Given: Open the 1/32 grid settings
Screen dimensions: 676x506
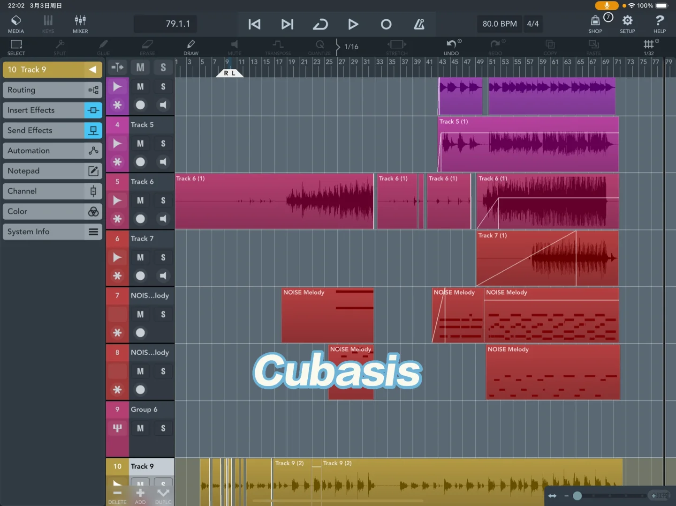Looking at the screenshot, I should click(x=649, y=47).
